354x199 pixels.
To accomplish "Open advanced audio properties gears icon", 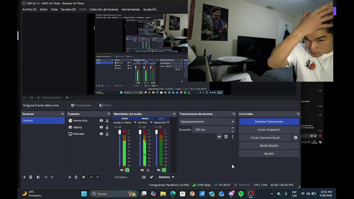I will pyautogui.click(x=152, y=177).
